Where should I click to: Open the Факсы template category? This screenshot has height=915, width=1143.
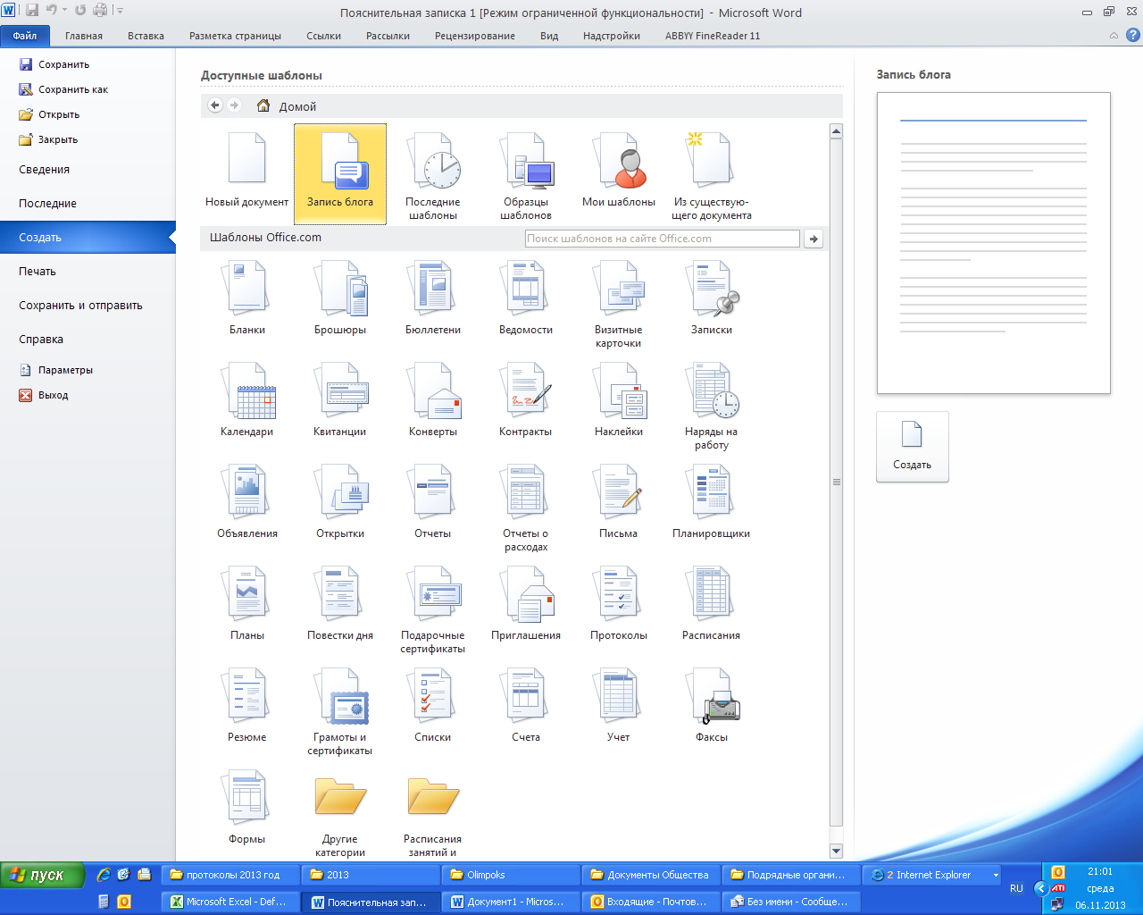click(x=712, y=699)
